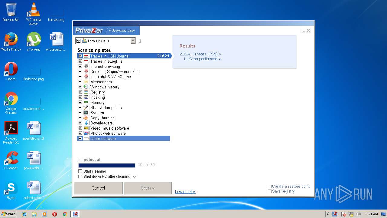The image size is (387, 218).
Task: Launch Opera from the desktop
Action: (x=11, y=71)
